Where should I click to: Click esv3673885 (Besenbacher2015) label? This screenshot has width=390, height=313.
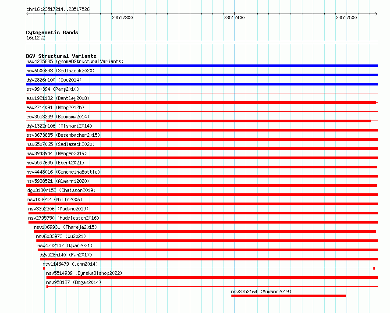click(x=63, y=135)
